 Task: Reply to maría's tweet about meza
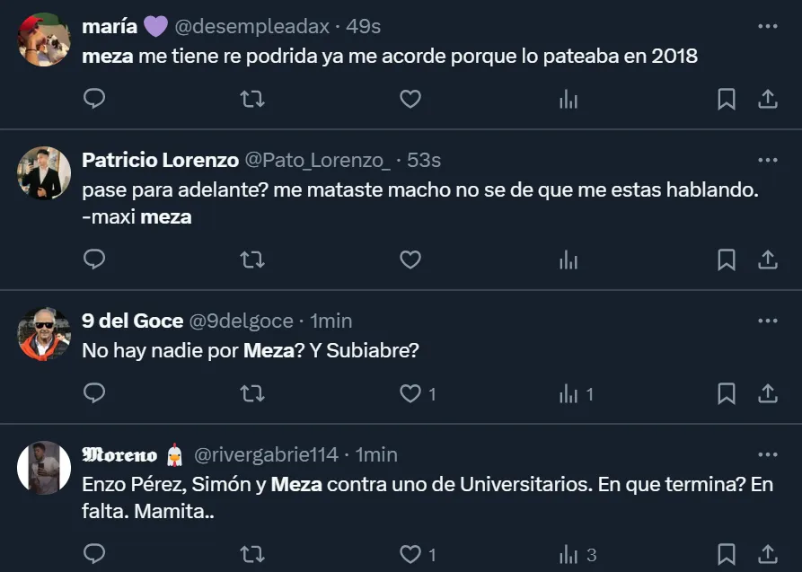[94, 99]
